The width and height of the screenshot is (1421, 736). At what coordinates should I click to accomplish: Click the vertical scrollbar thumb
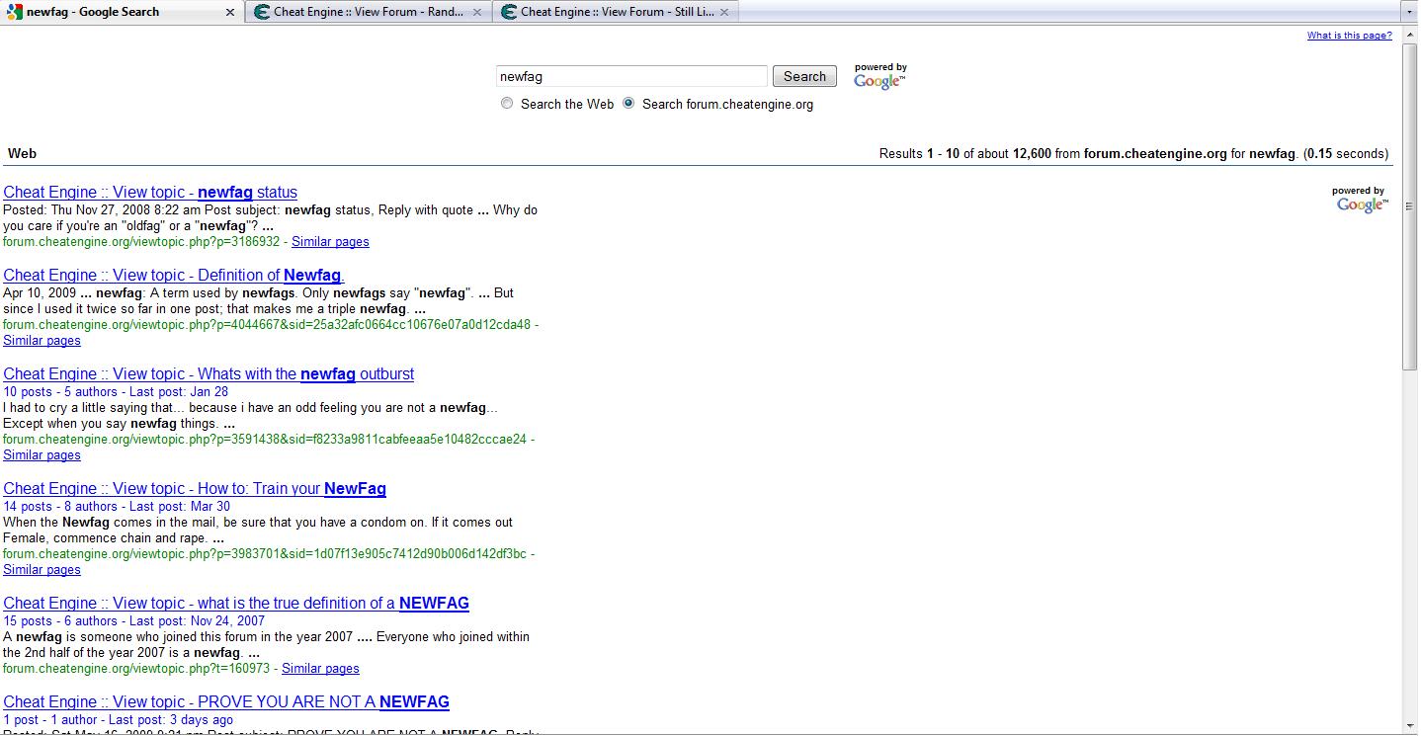(1410, 208)
